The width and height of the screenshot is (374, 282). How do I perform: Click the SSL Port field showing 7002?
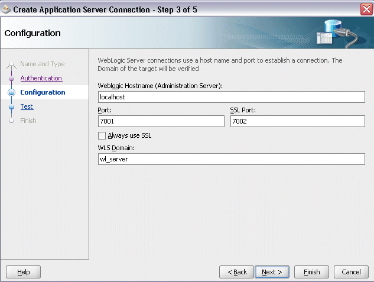pos(297,121)
